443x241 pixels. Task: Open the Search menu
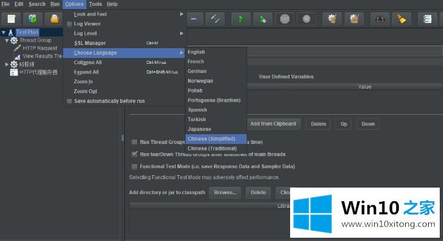[37, 4]
